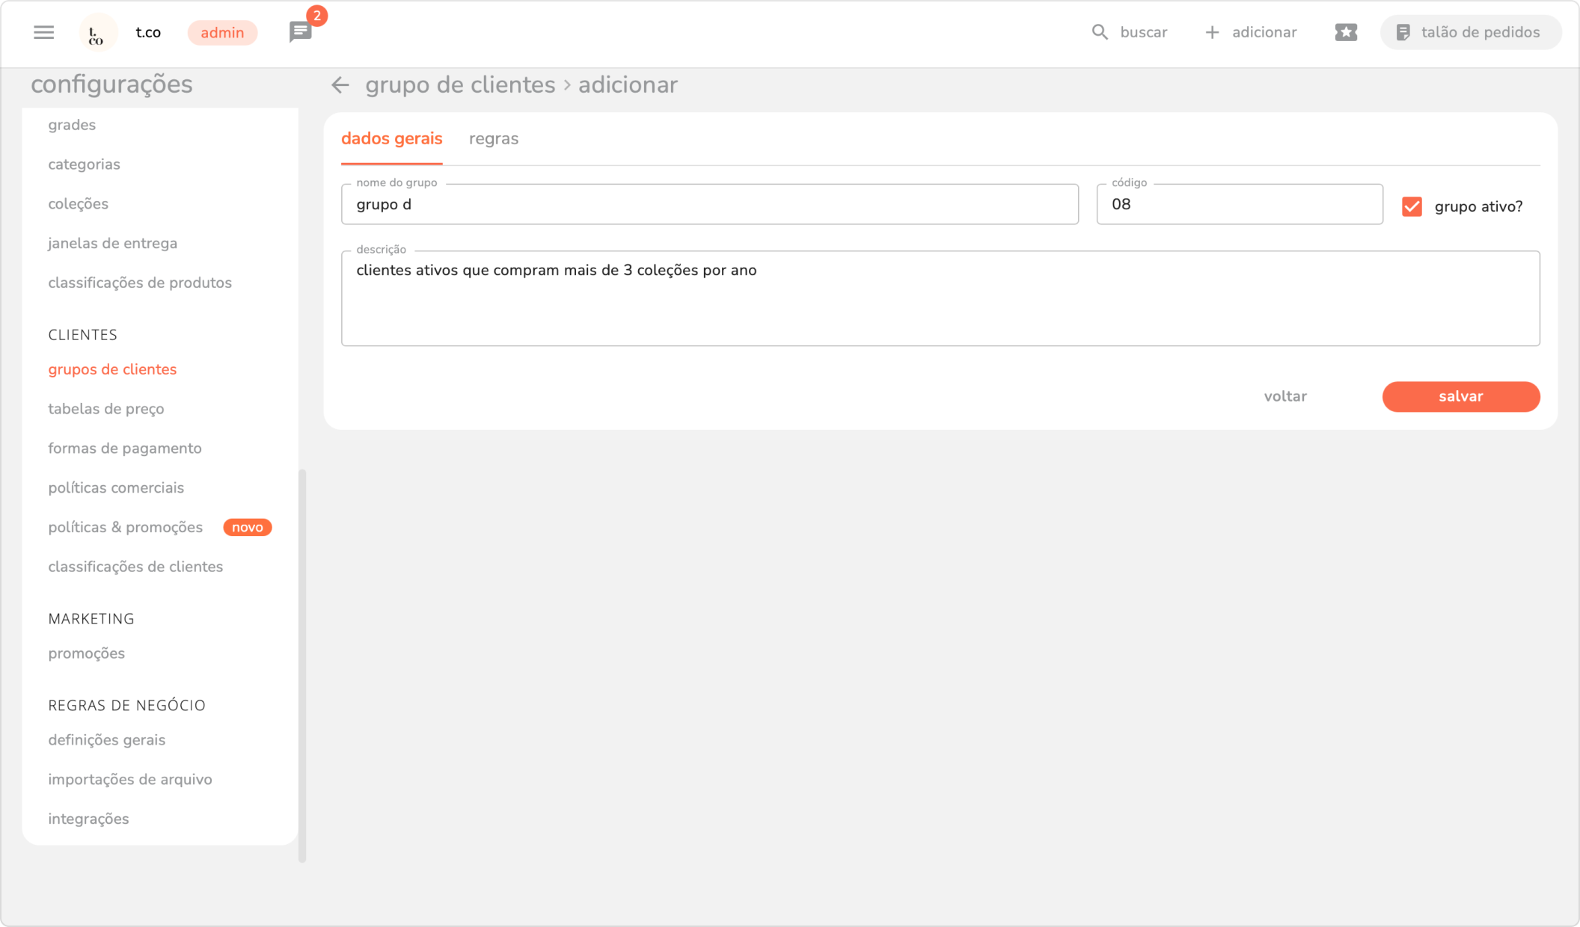Focus the código input field

(x=1239, y=205)
